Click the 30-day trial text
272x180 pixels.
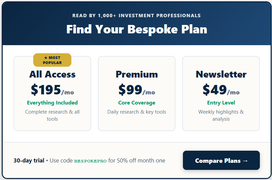point(29,160)
